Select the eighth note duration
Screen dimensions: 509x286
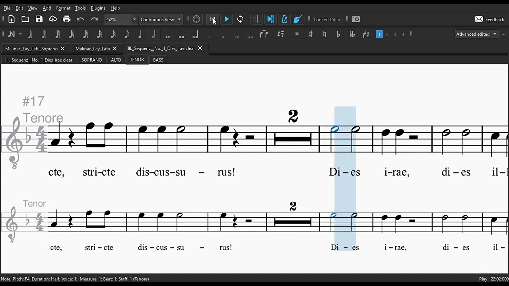coord(127,34)
